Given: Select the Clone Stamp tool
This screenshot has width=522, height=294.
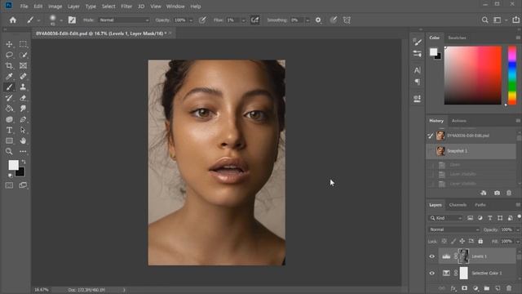Looking at the screenshot, I should coord(23,87).
